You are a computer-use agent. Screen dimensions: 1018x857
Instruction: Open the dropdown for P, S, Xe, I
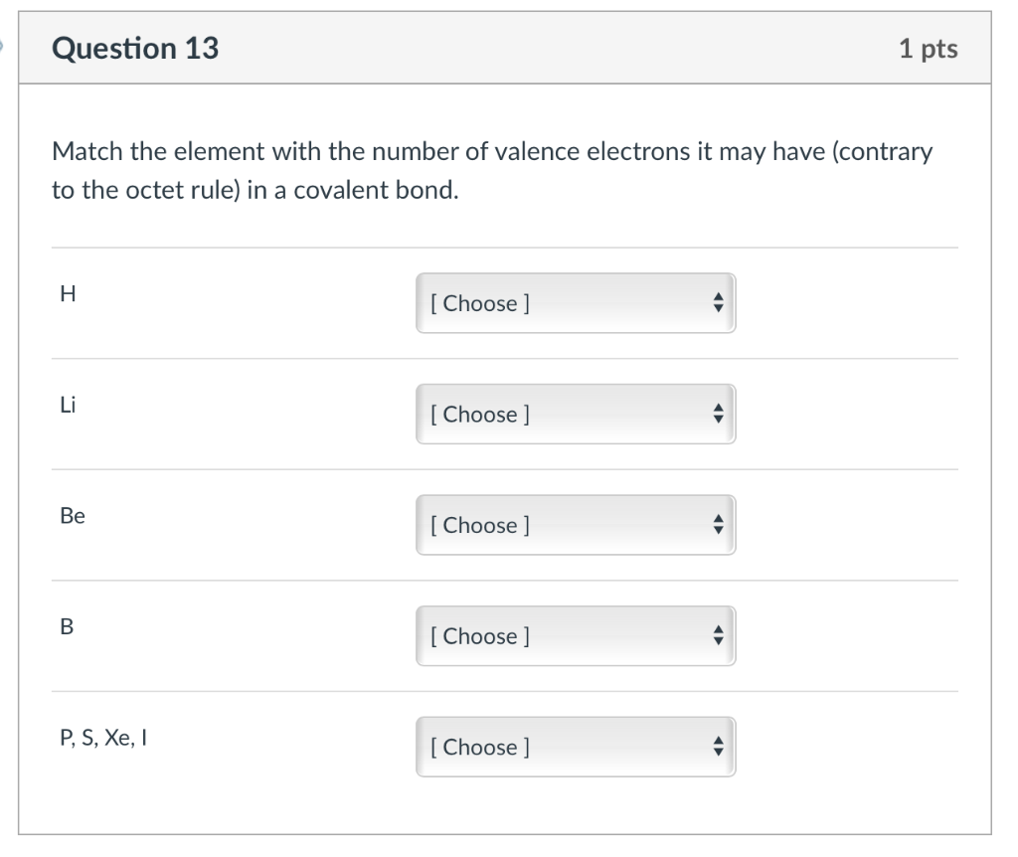click(575, 748)
